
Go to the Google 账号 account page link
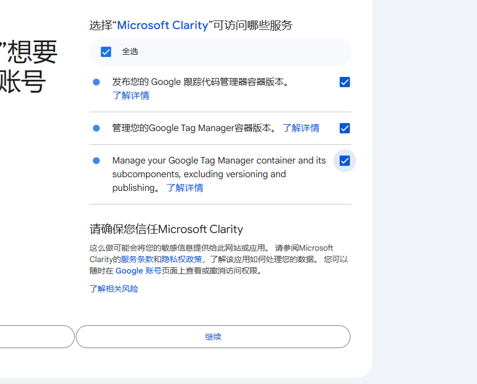[138, 271]
